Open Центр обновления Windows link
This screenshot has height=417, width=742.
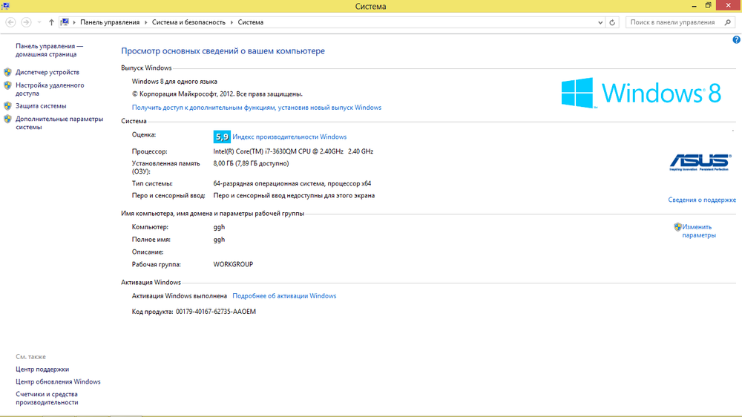58,382
